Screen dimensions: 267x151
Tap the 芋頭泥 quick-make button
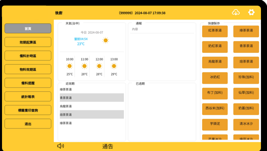pos(215,124)
